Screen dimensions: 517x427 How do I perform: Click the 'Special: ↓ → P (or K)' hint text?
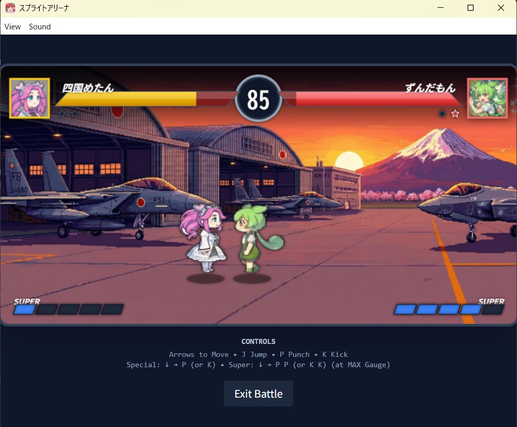pyautogui.click(x=171, y=365)
